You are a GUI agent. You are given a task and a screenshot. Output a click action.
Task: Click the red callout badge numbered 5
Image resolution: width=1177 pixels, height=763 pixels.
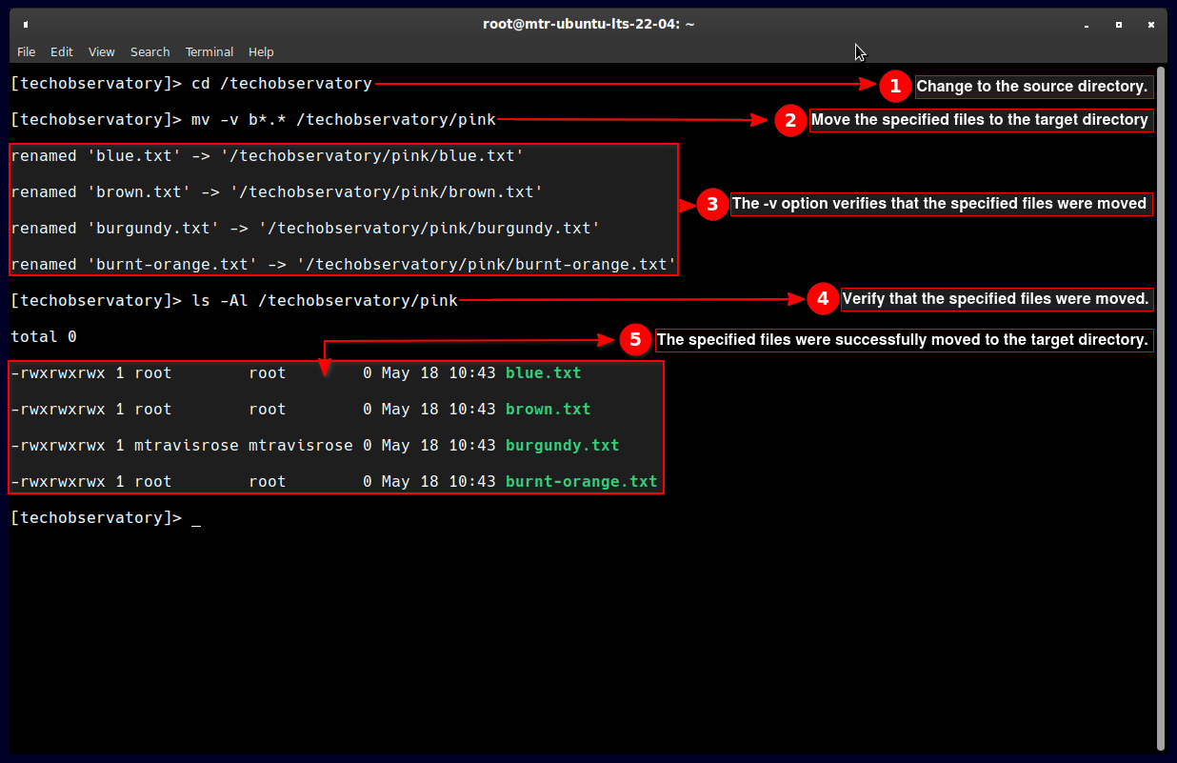[634, 340]
